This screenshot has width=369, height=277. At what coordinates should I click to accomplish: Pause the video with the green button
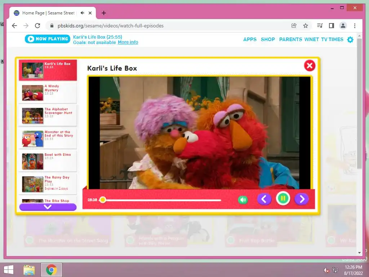(x=283, y=199)
